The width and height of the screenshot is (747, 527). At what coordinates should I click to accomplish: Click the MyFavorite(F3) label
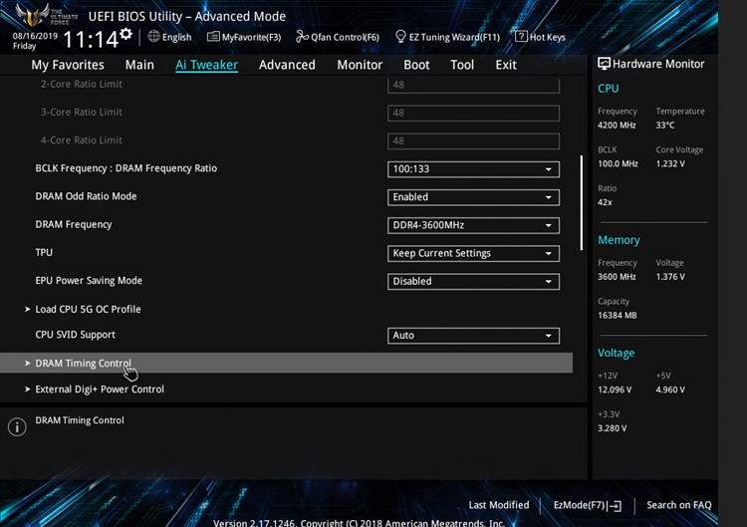pos(252,37)
